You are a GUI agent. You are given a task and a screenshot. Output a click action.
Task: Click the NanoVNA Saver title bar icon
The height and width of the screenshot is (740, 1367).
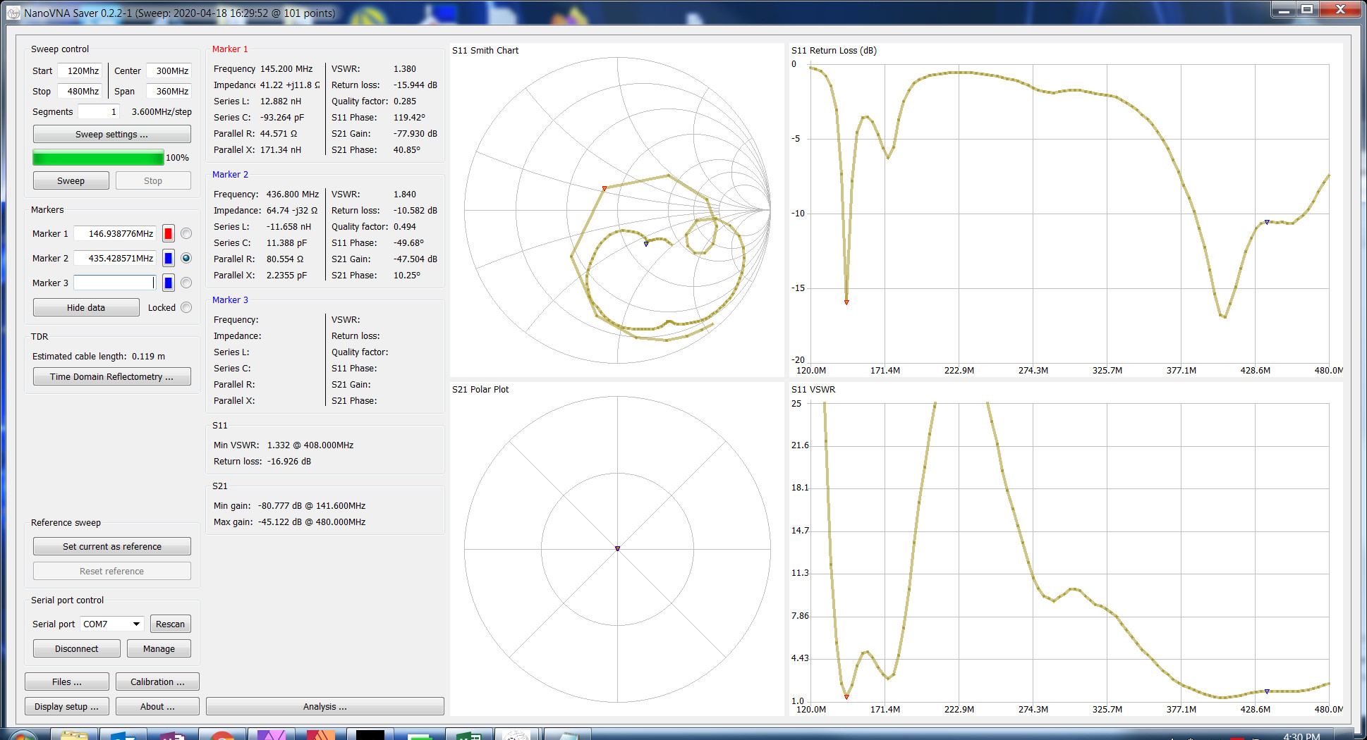[13, 13]
